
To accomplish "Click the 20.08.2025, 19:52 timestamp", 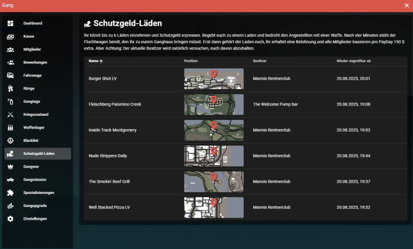I will pyautogui.click(x=353, y=207).
